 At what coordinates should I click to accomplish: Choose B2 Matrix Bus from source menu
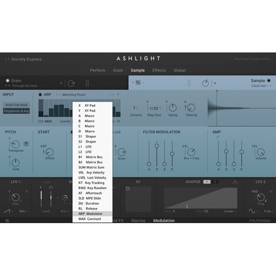point(92,162)
